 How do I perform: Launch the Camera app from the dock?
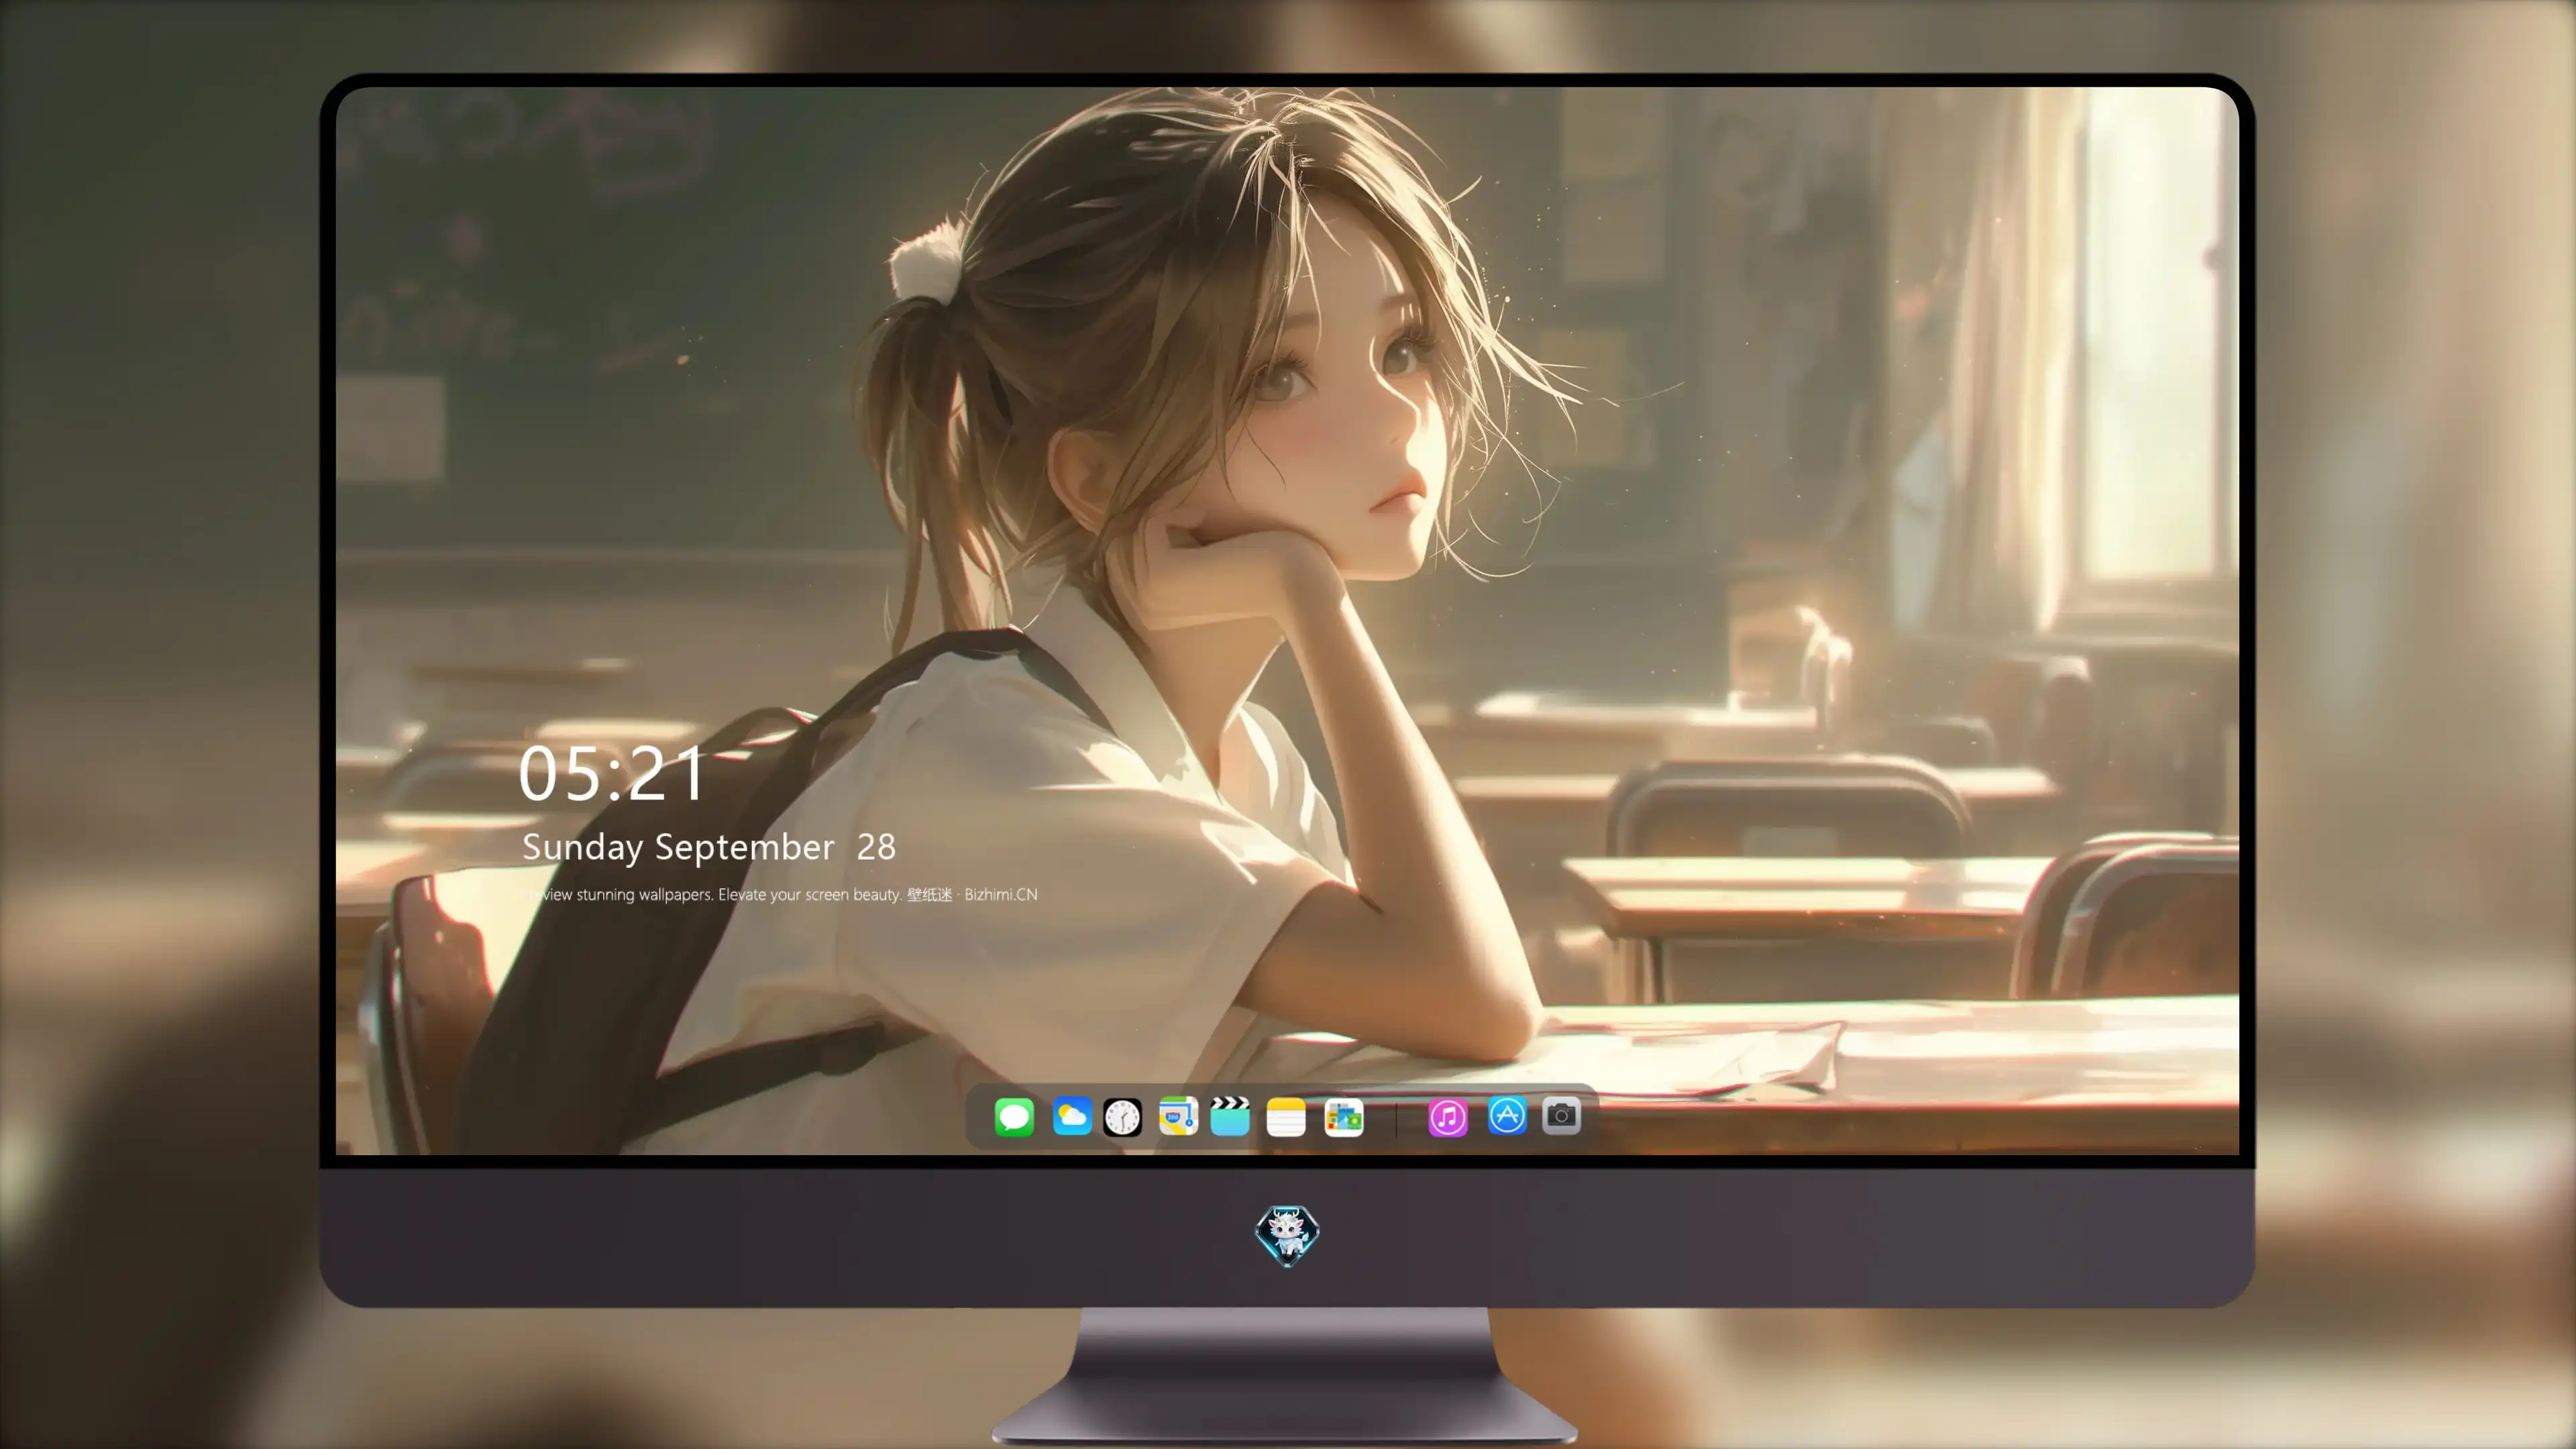(x=1561, y=1115)
